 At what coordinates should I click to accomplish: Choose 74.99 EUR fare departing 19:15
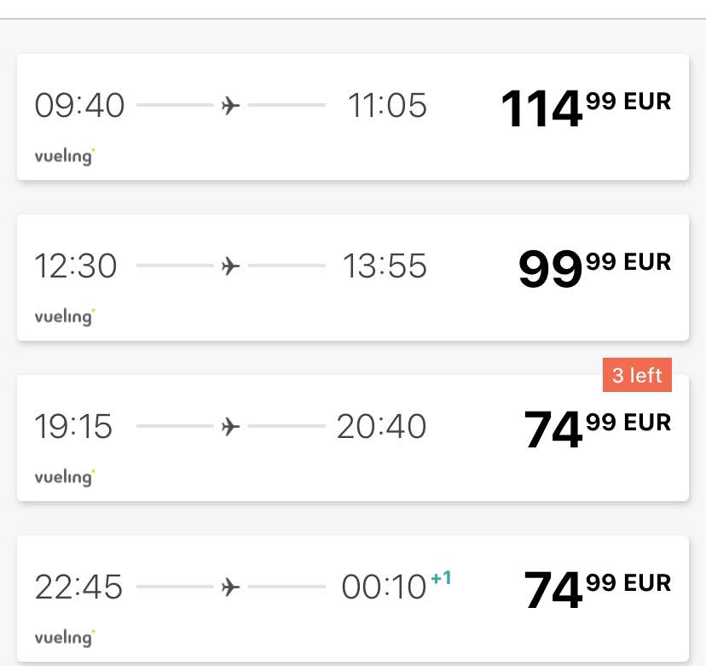[x=598, y=429]
